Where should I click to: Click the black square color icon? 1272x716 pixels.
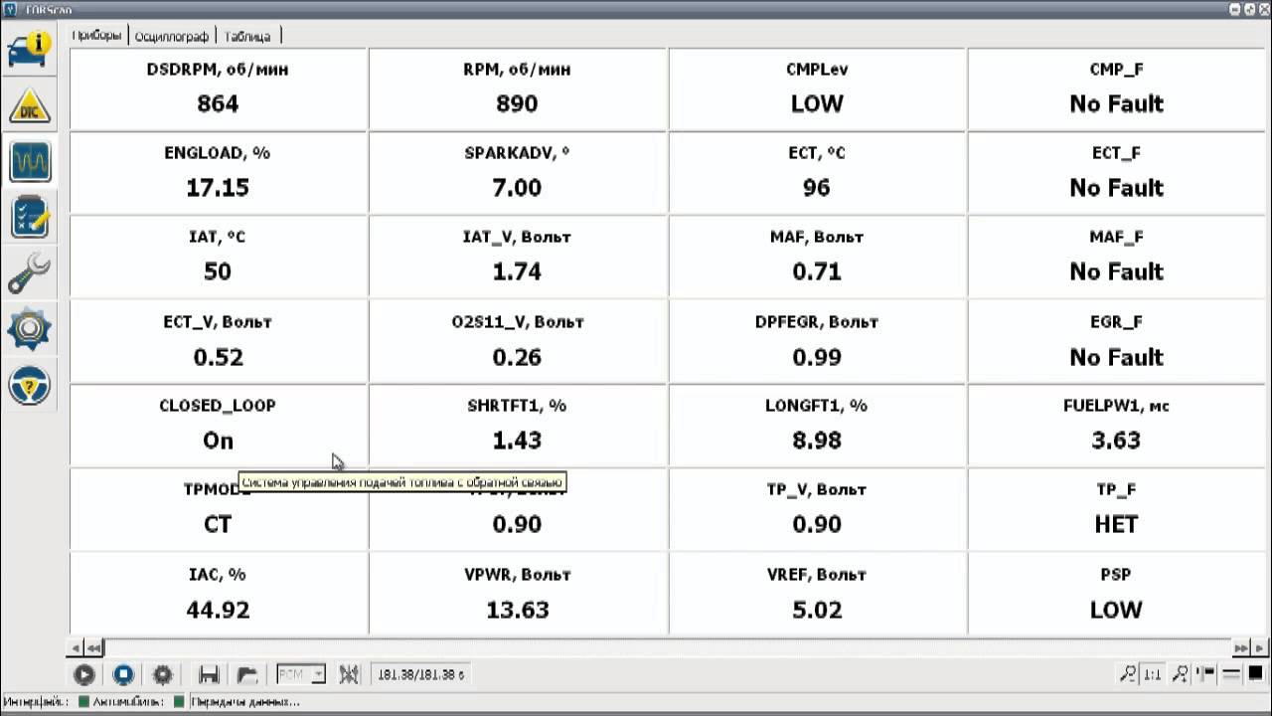point(1255,674)
